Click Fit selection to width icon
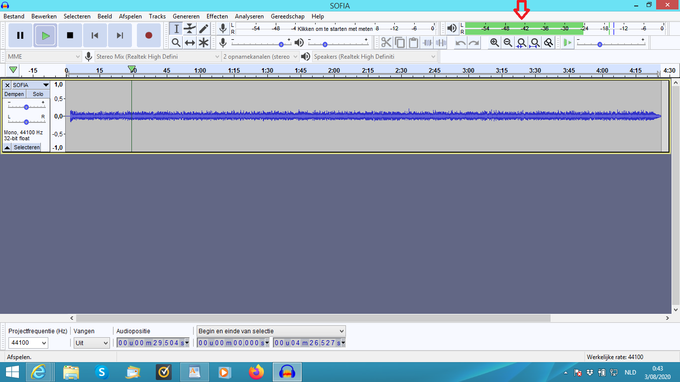Screen dimensions: 680x382 (x=521, y=43)
